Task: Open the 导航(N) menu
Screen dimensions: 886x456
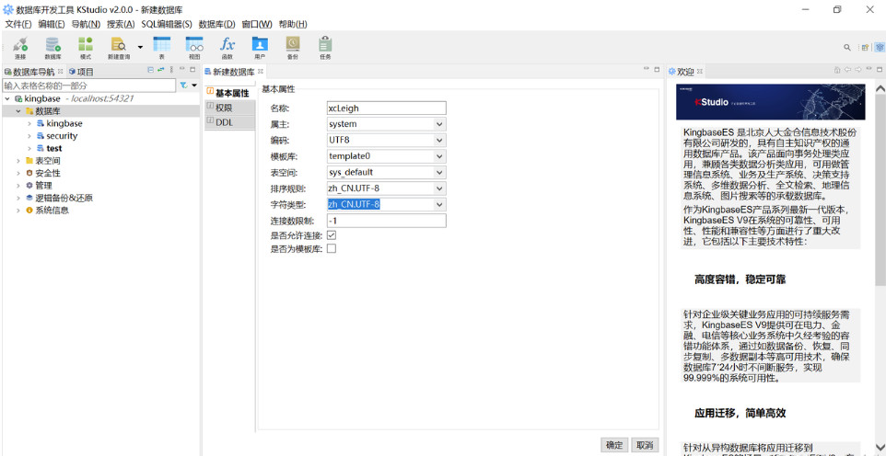Action: (x=86, y=24)
